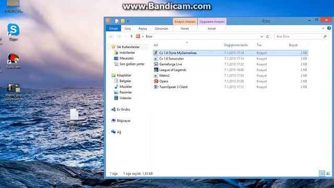Click the Erco folder icon in the address bar

click(138, 37)
